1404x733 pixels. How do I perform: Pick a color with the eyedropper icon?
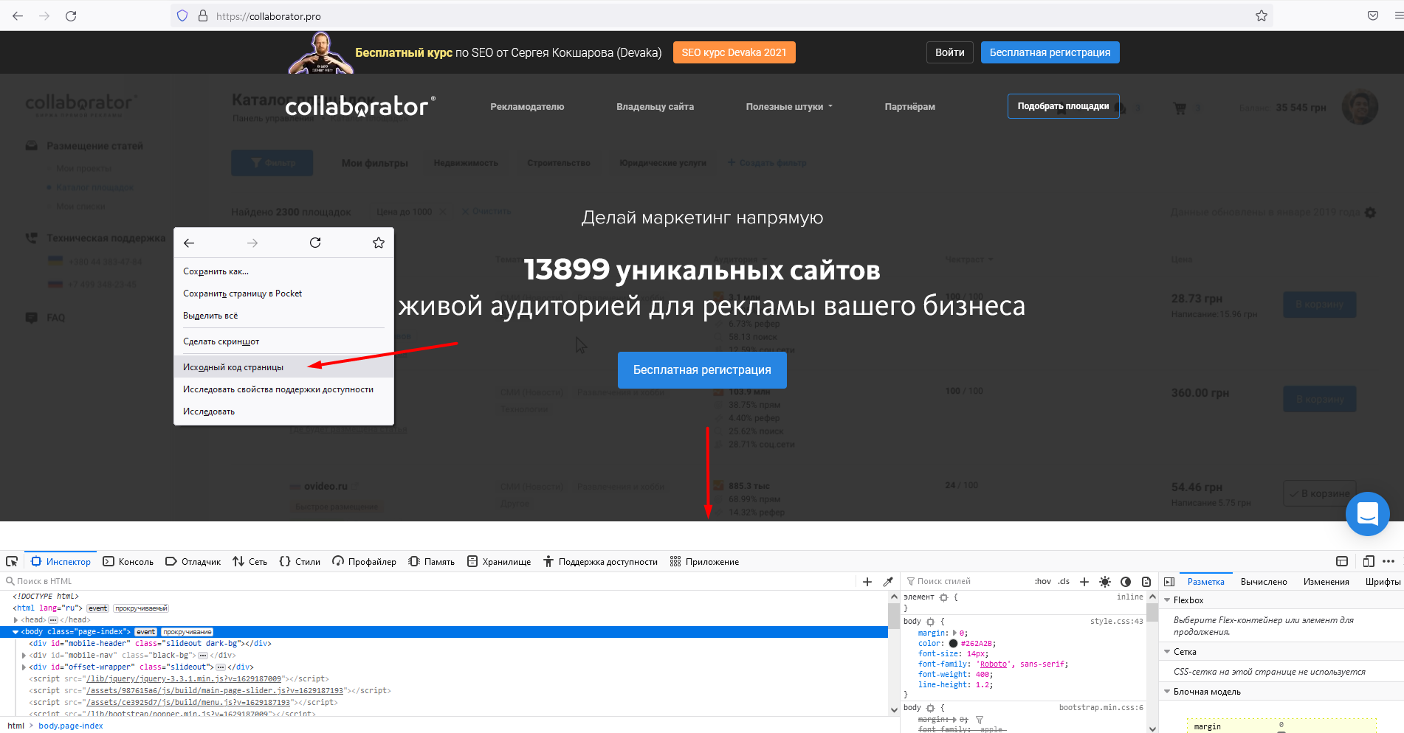[888, 582]
